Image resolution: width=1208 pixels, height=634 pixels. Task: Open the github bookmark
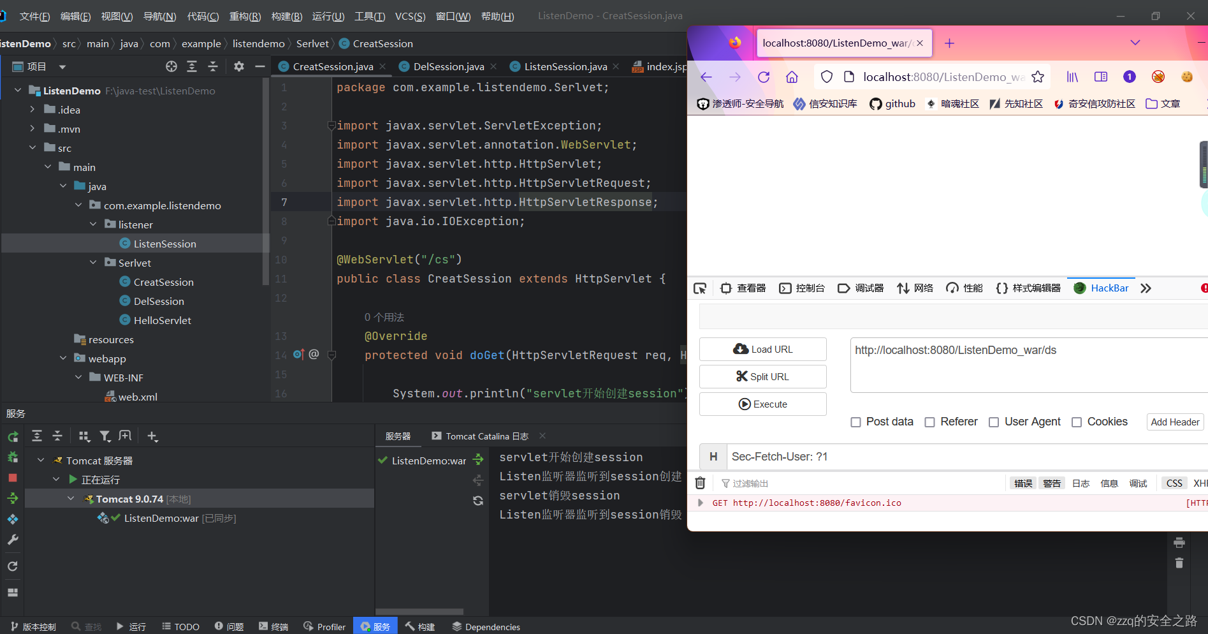click(892, 104)
